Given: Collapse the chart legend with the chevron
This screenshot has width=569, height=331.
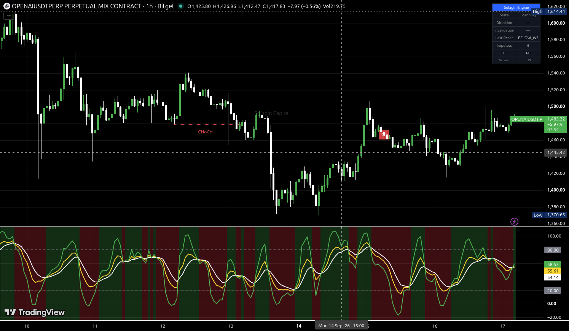Looking at the screenshot, I should click(9, 16).
